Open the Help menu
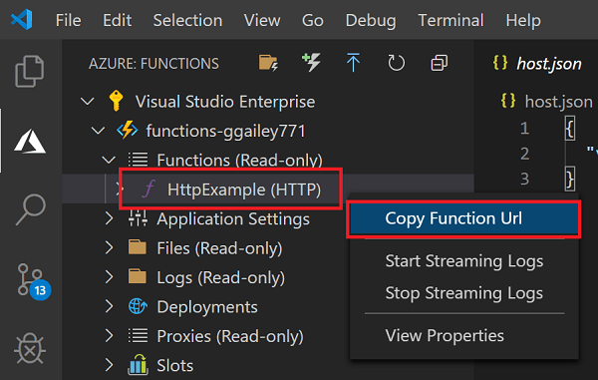 click(x=523, y=21)
